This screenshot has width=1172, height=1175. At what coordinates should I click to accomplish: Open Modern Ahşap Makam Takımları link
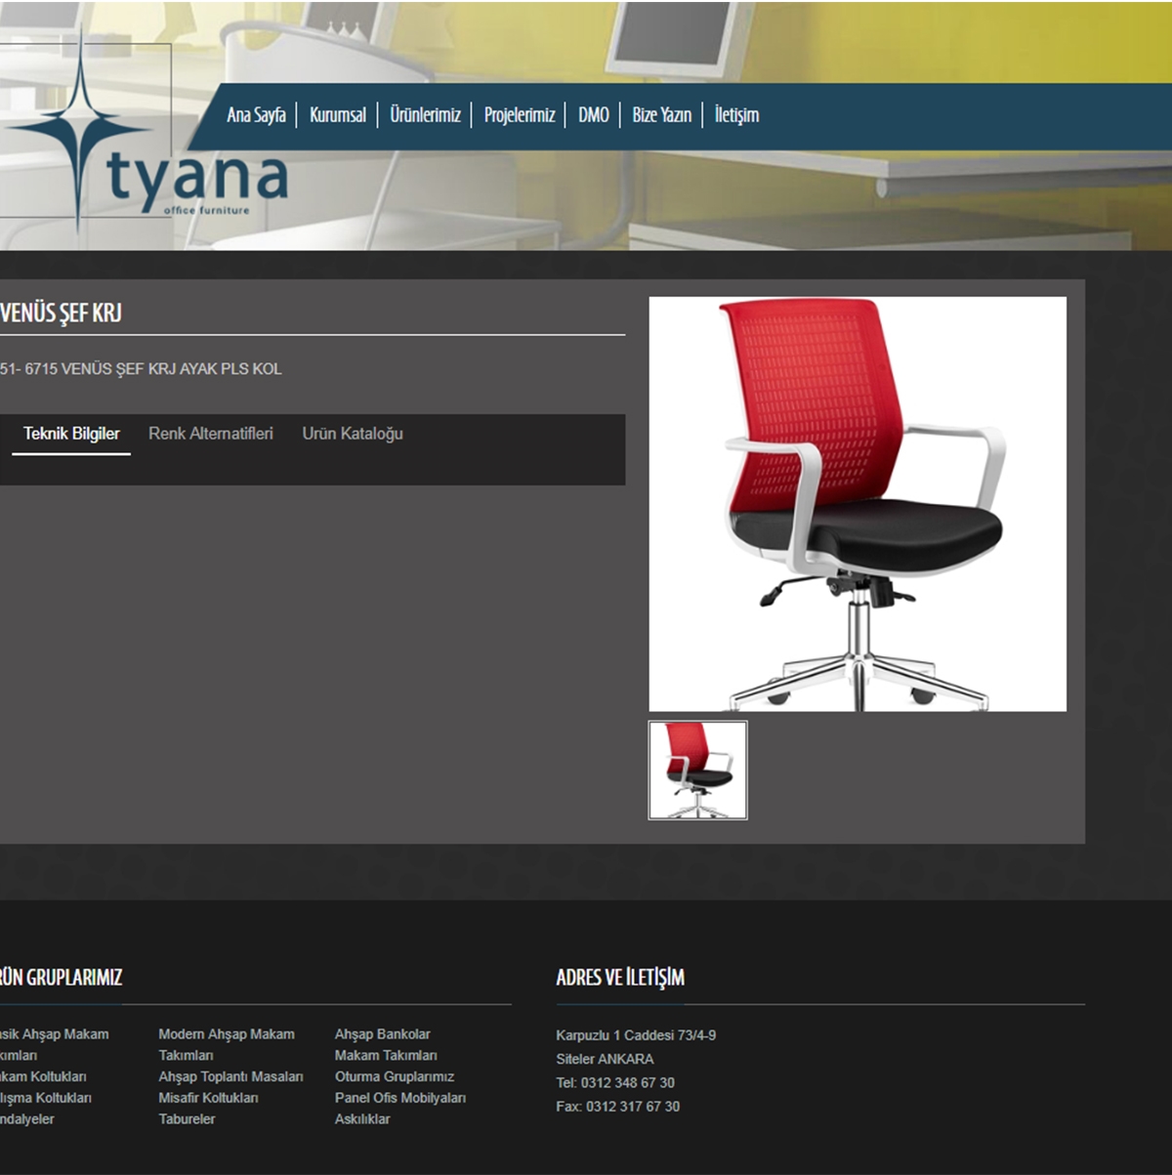[226, 1044]
